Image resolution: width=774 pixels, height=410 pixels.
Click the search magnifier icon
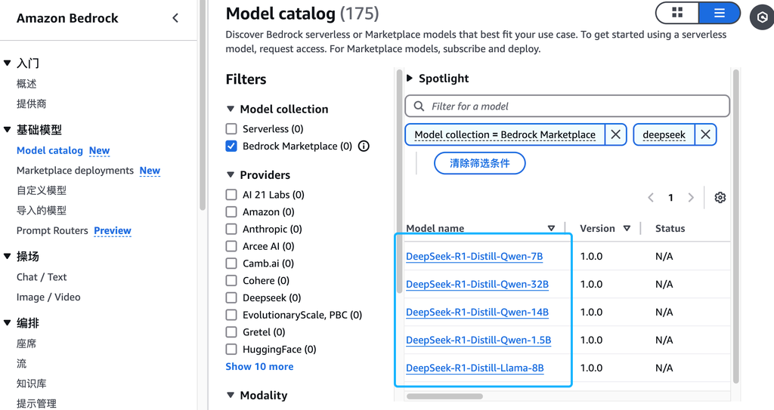pyautogui.click(x=419, y=106)
